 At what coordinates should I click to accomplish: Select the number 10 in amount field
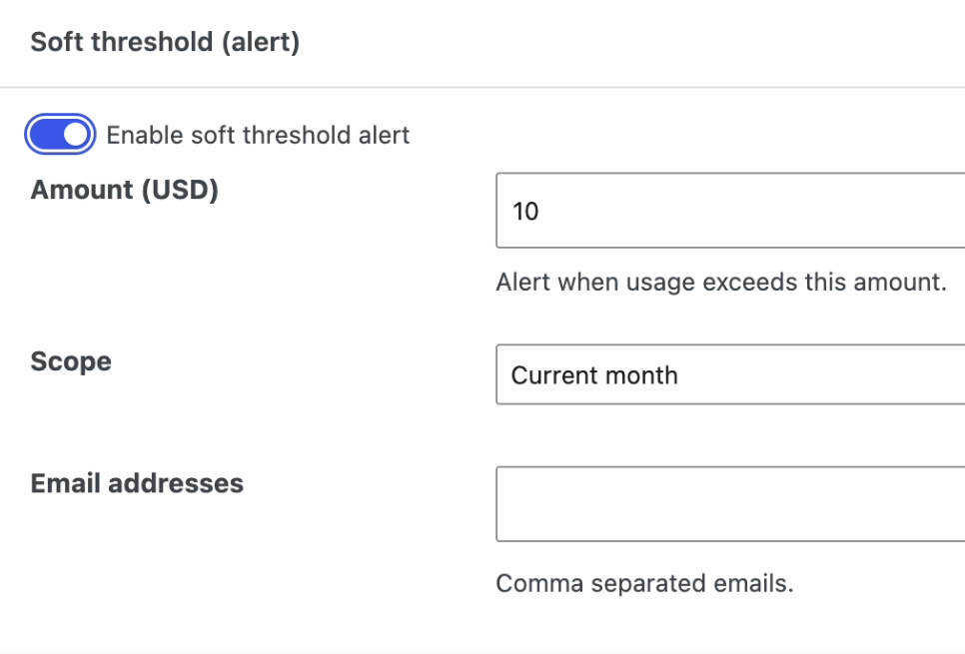[x=527, y=211]
